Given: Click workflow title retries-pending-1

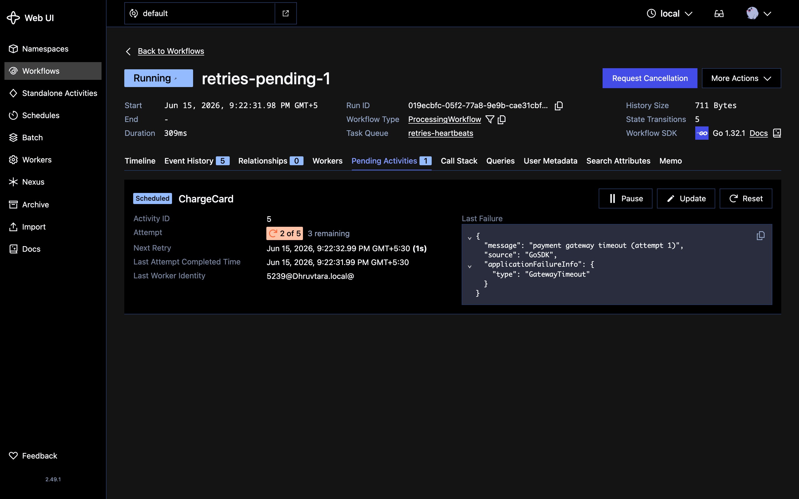Looking at the screenshot, I should 266,78.
